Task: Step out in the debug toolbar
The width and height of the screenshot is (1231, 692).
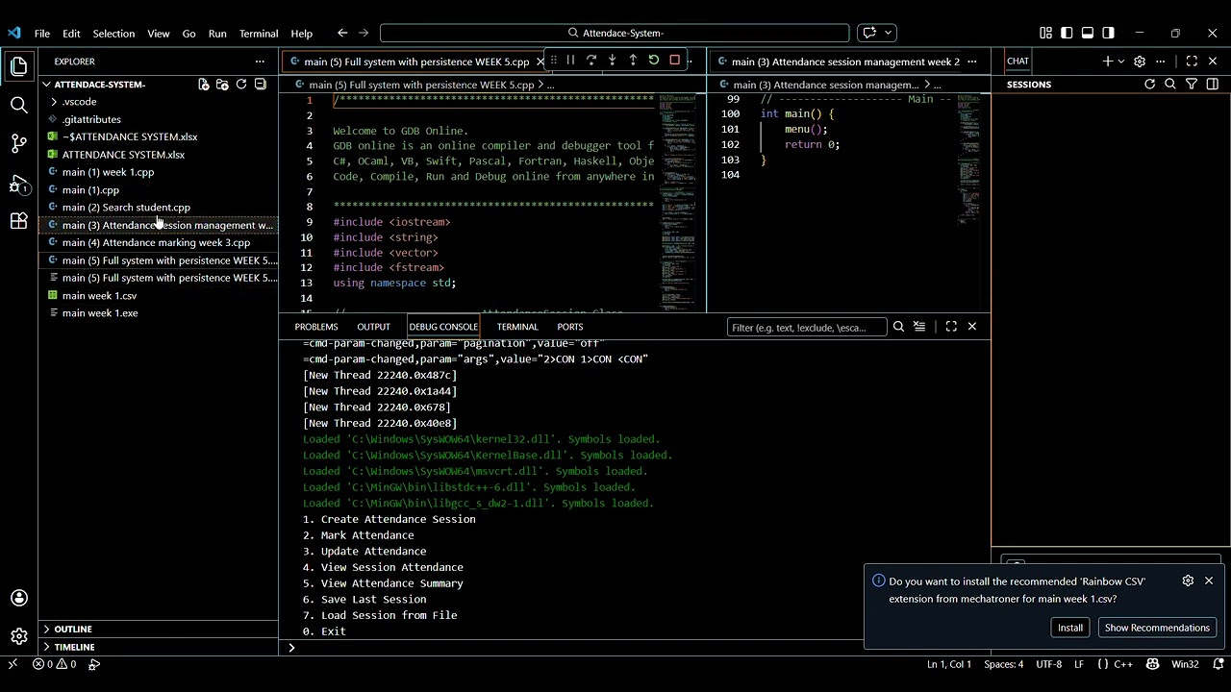Action: coord(633,60)
